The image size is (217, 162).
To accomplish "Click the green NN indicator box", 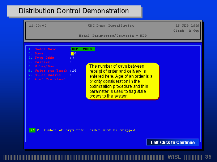I will 32,130.
